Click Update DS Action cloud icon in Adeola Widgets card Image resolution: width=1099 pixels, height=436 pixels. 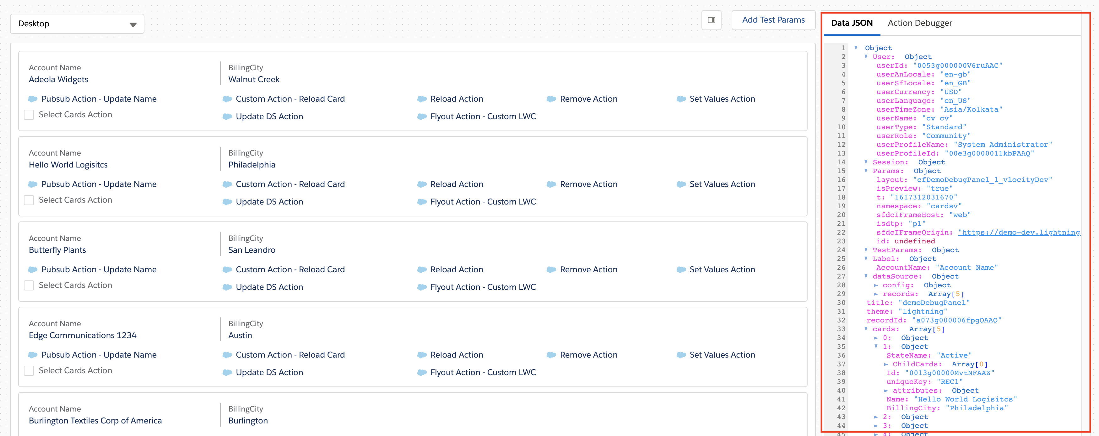[227, 116]
